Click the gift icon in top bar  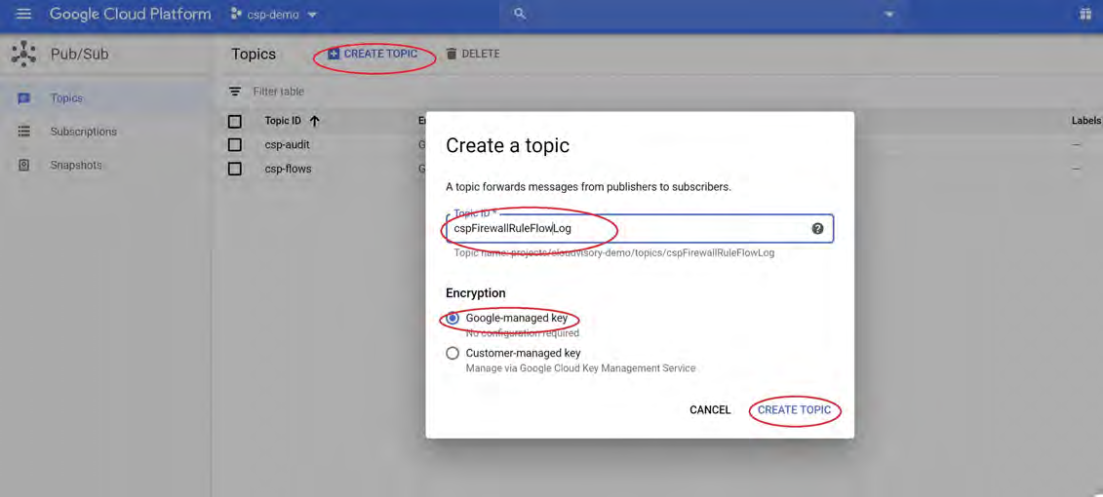click(1086, 14)
